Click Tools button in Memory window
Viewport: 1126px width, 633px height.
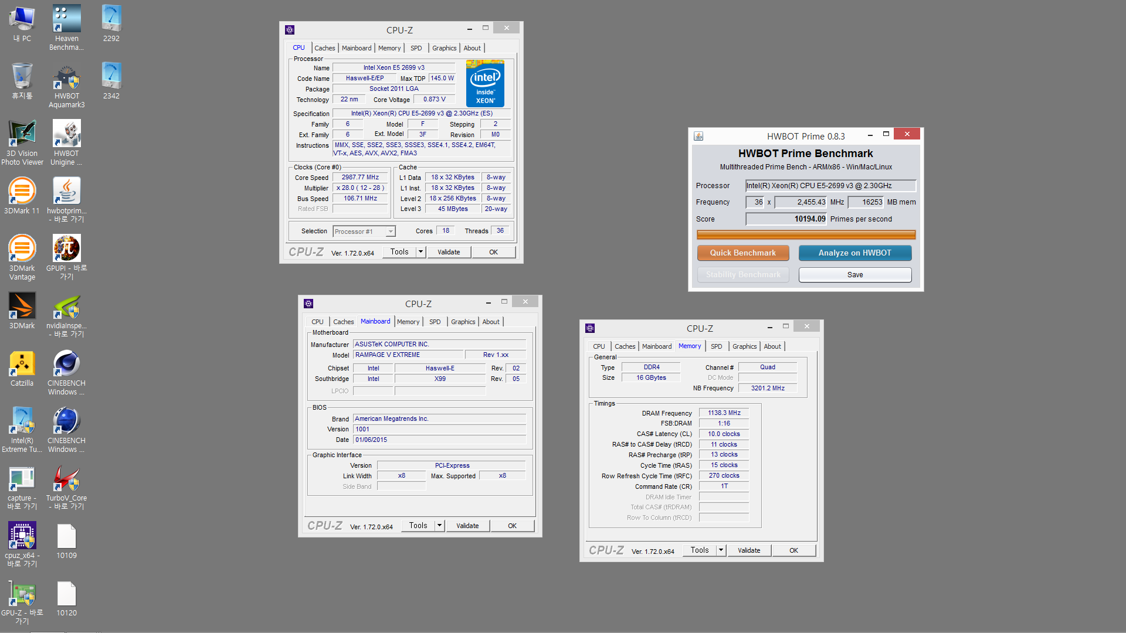point(700,550)
